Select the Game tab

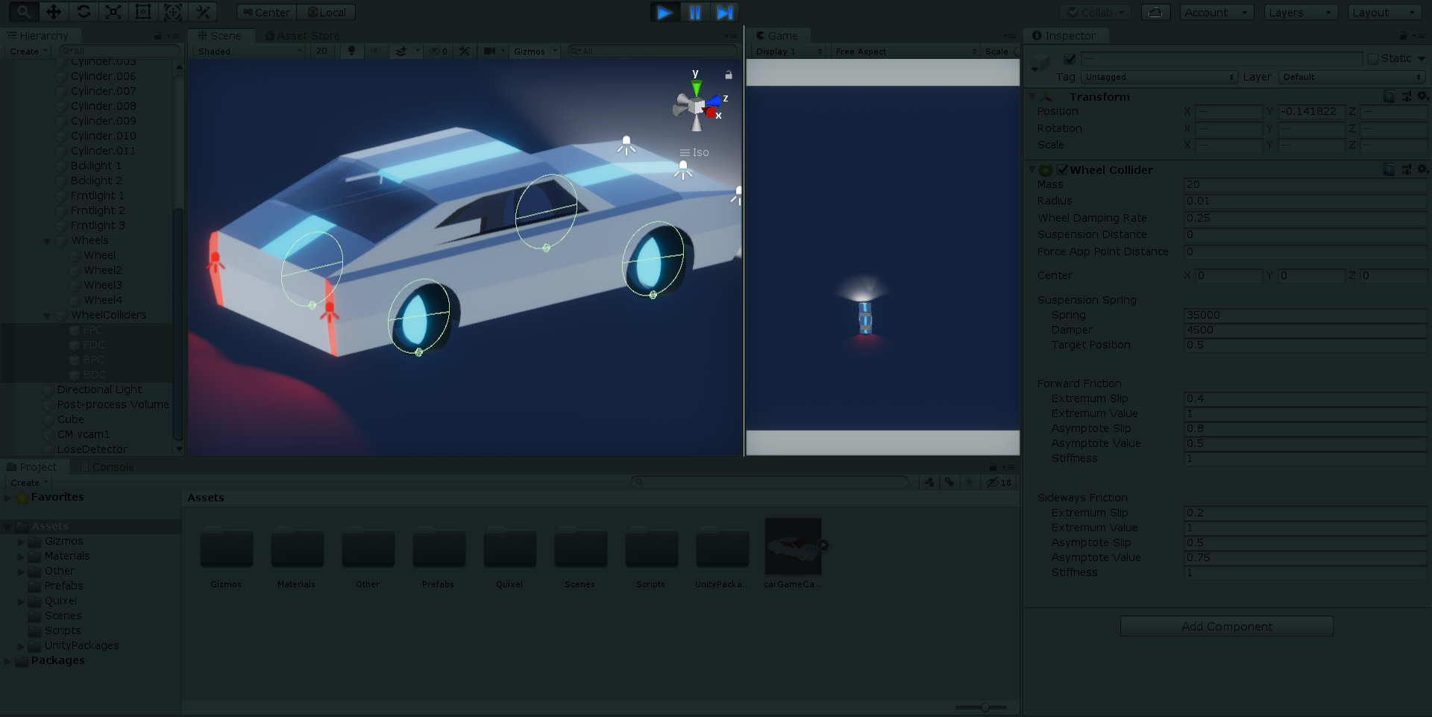(x=777, y=35)
